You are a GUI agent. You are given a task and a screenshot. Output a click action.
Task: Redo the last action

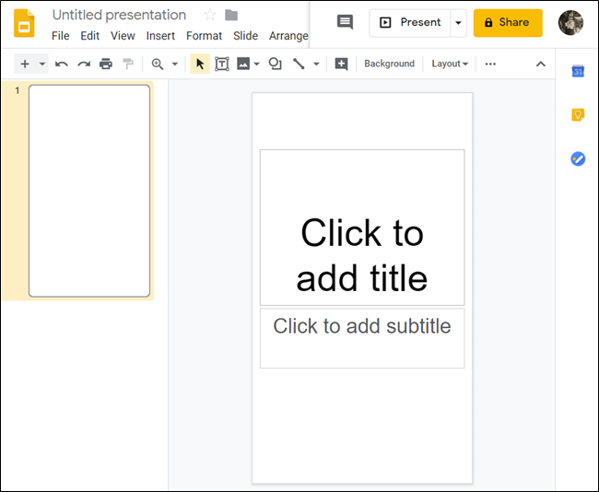[84, 64]
